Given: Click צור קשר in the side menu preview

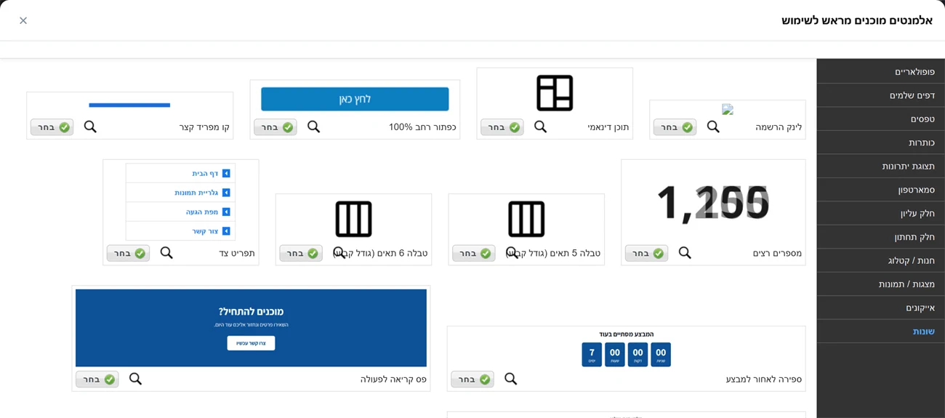Looking at the screenshot, I should point(180,231).
